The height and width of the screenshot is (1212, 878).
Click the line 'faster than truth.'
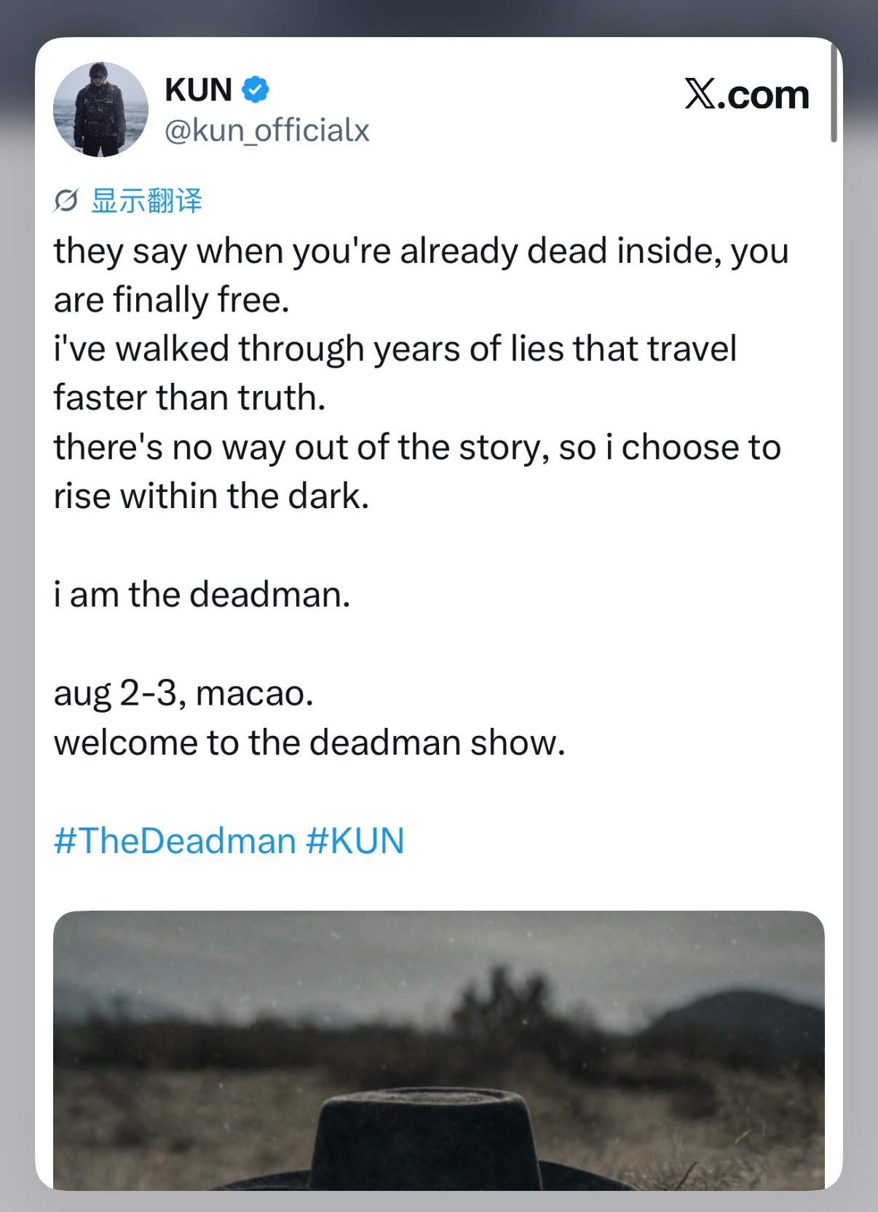tap(189, 397)
